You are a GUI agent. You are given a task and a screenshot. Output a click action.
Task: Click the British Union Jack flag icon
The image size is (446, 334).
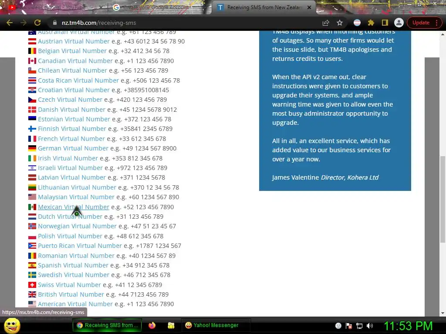pyautogui.click(x=32, y=294)
